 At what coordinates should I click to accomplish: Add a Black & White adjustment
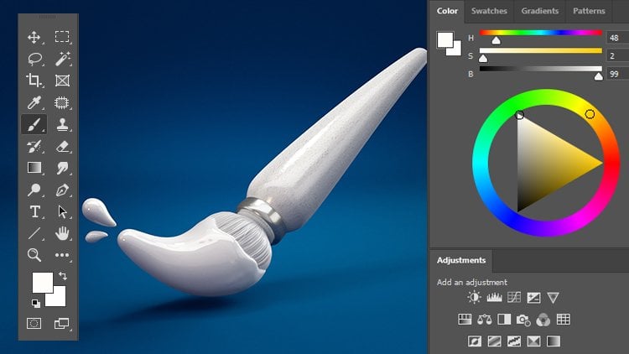pyautogui.click(x=504, y=320)
